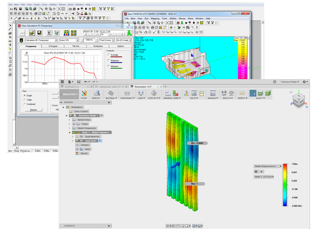The image size is (317, 232).
Task: Click the traffic light icon in View Calculation
Action: [x=21, y=40]
